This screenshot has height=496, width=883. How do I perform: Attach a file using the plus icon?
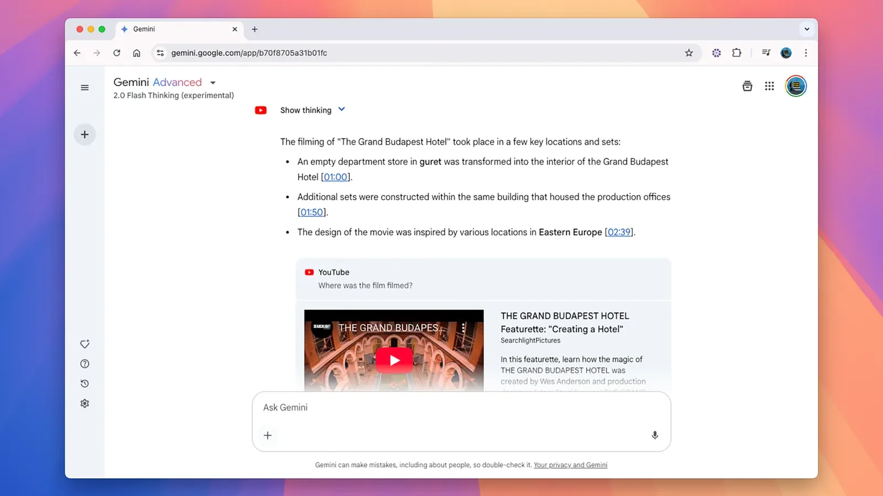pyautogui.click(x=268, y=435)
